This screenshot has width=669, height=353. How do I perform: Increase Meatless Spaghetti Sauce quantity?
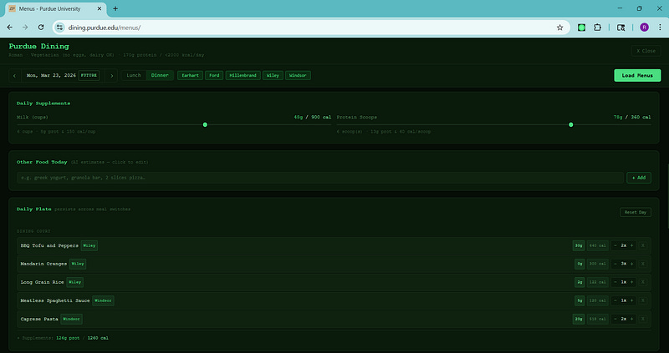(x=632, y=300)
